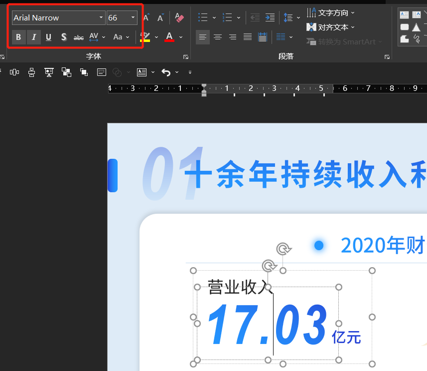This screenshot has width=427, height=371.
Task: Expand the columns dropdown arrow
Action: [291, 37]
